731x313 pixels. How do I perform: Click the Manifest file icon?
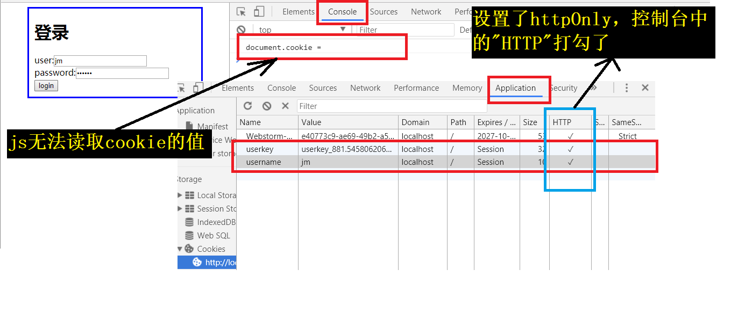click(x=190, y=126)
